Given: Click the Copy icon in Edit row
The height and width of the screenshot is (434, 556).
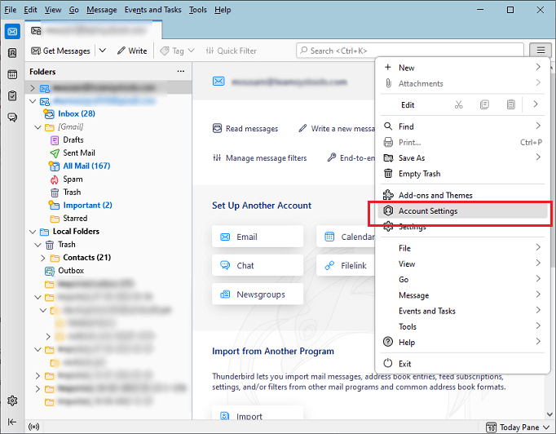Looking at the screenshot, I should point(484,104).
